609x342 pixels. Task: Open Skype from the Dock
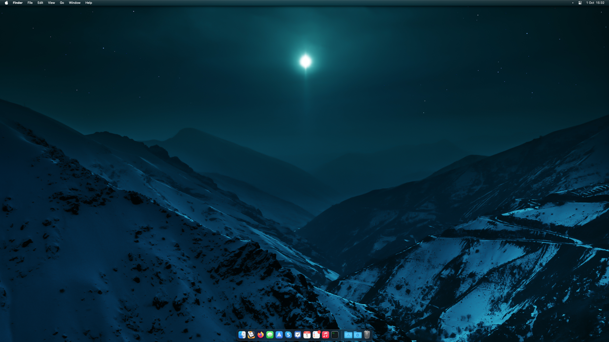tap(288, 335)
